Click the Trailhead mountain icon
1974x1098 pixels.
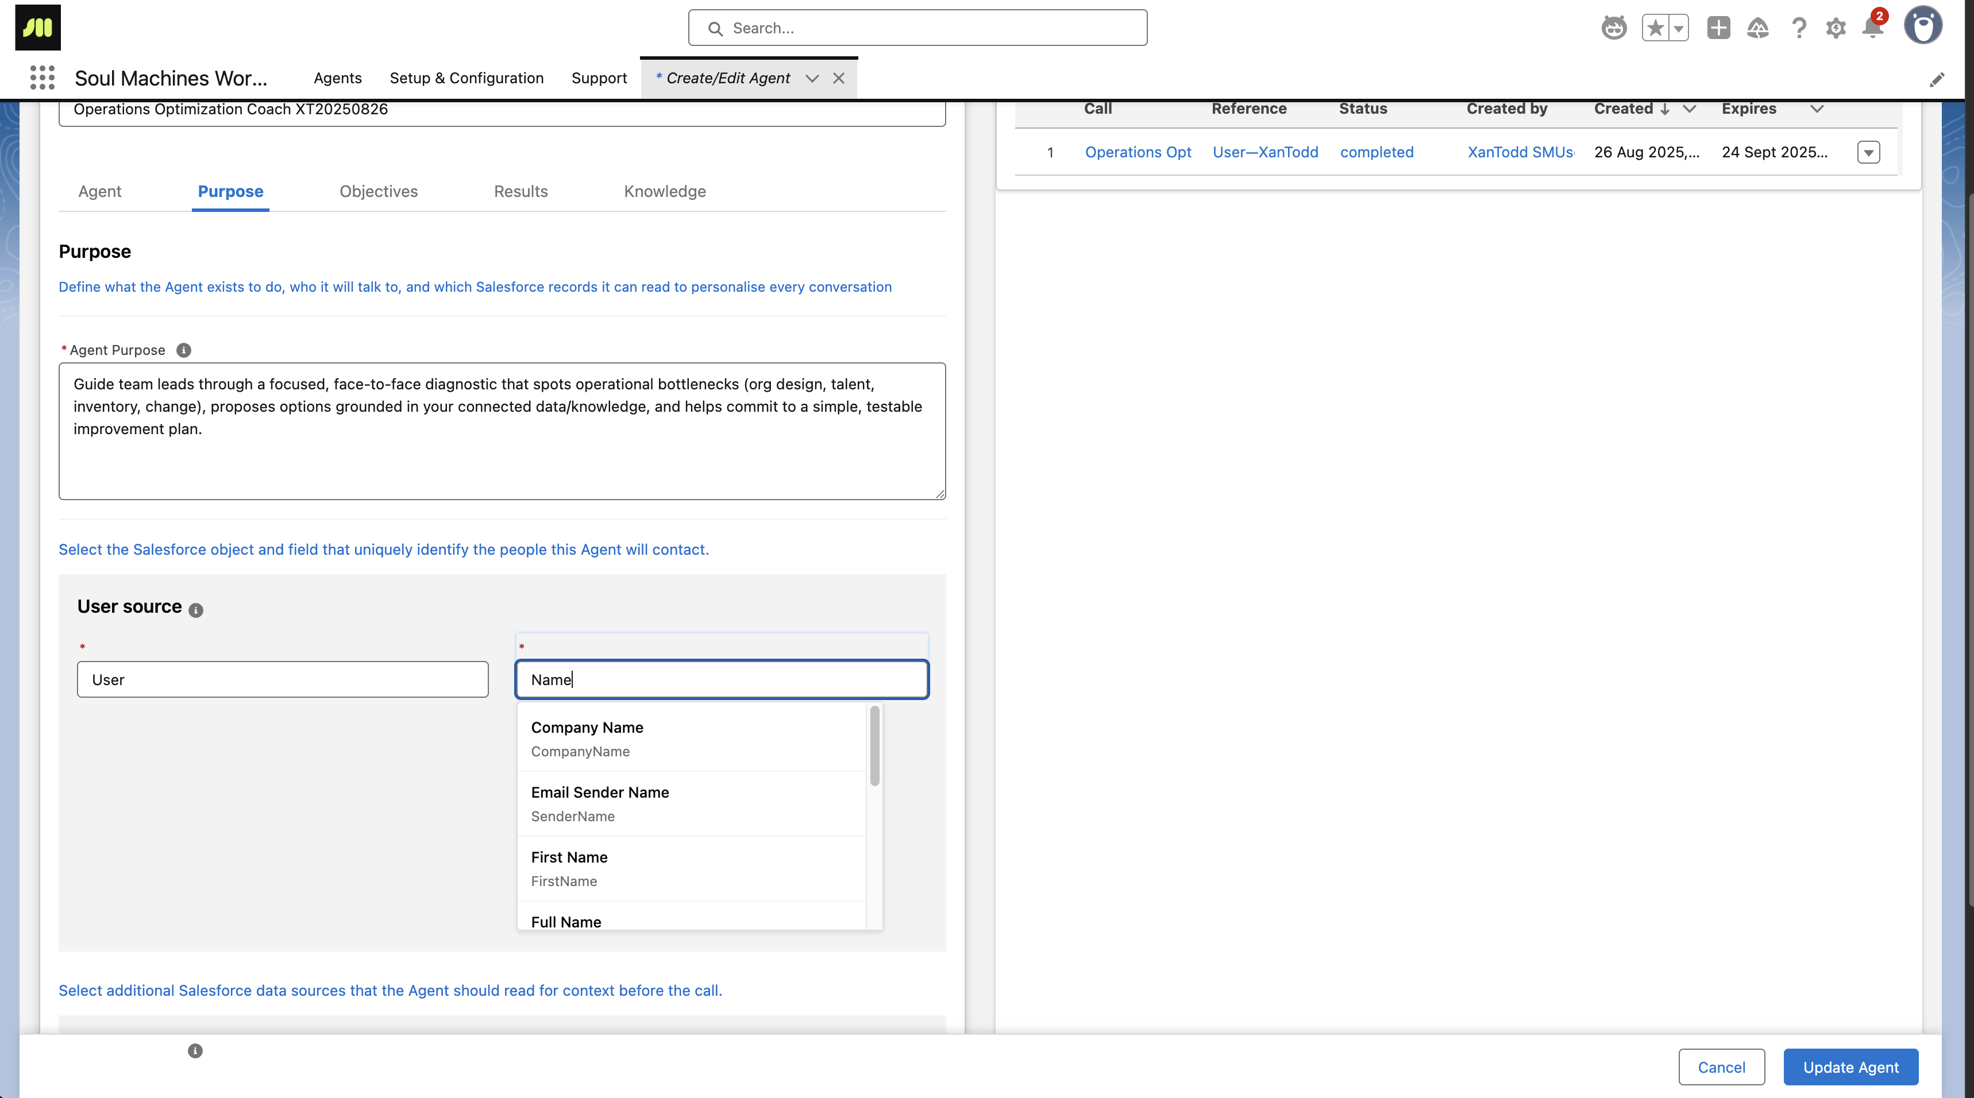1759,28
